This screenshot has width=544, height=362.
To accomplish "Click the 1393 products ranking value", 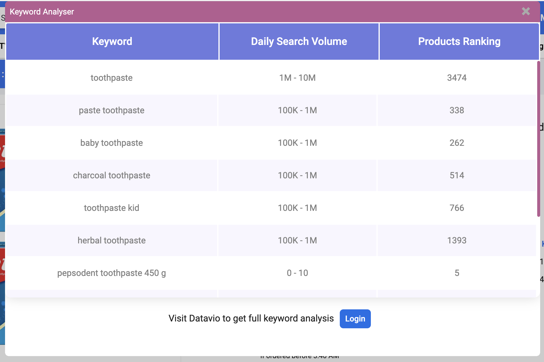I will point(457,240).
